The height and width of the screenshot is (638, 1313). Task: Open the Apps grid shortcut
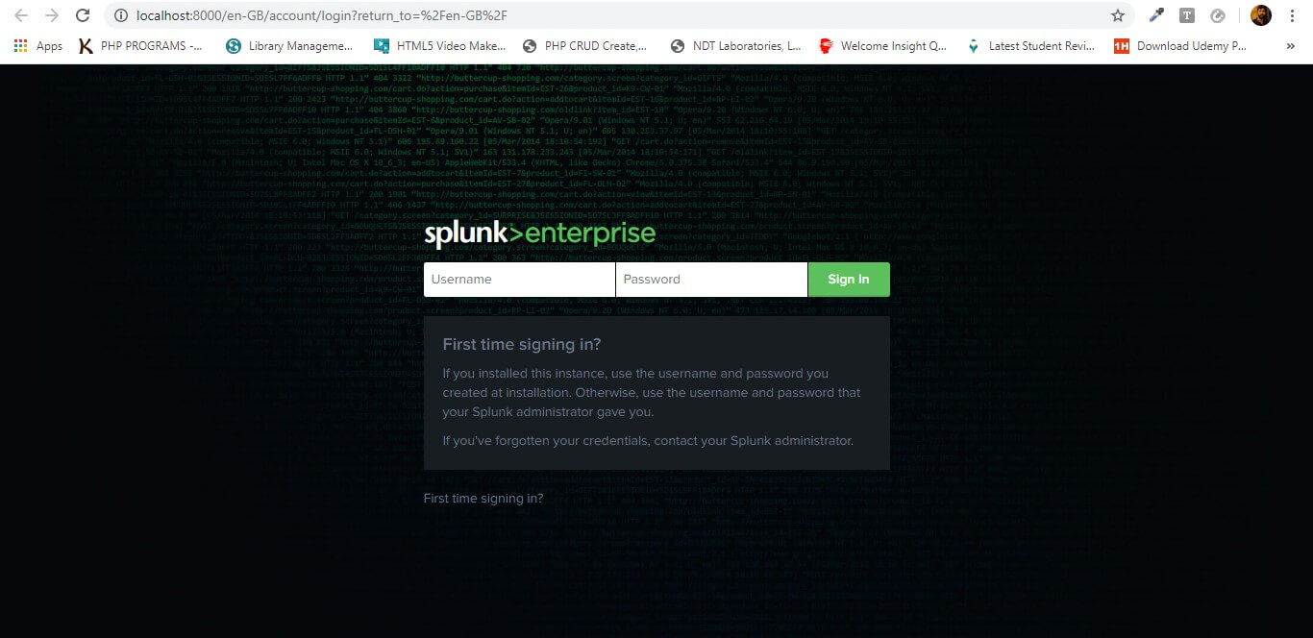tap(38, 45)
